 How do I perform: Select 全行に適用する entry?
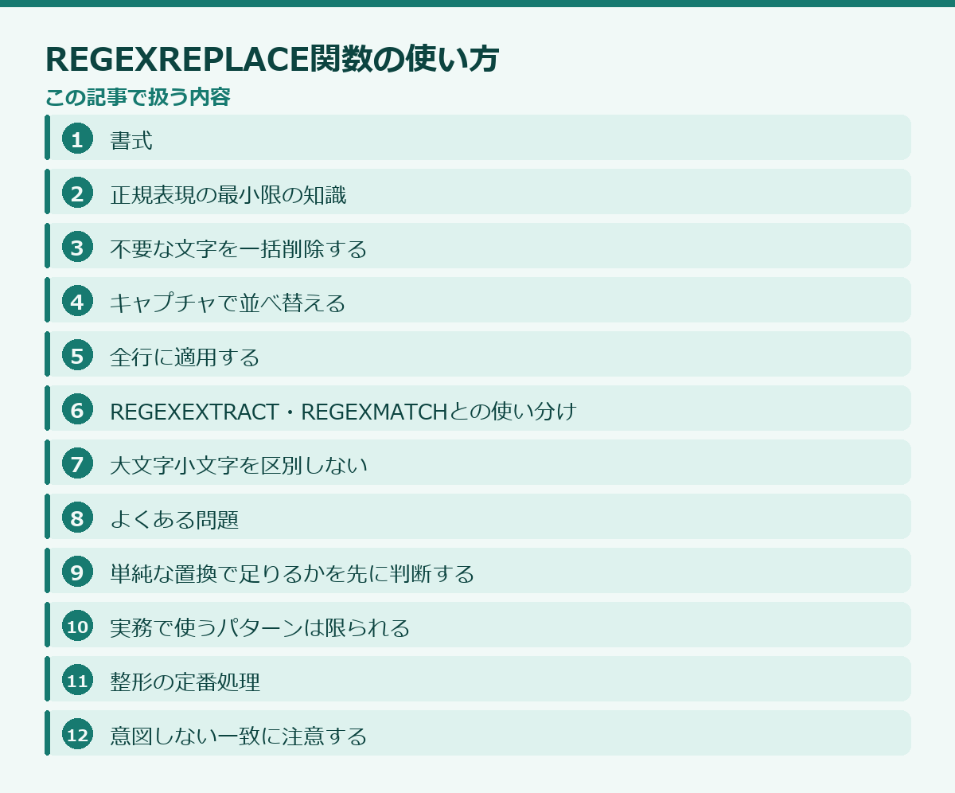[x=477, y=354]
